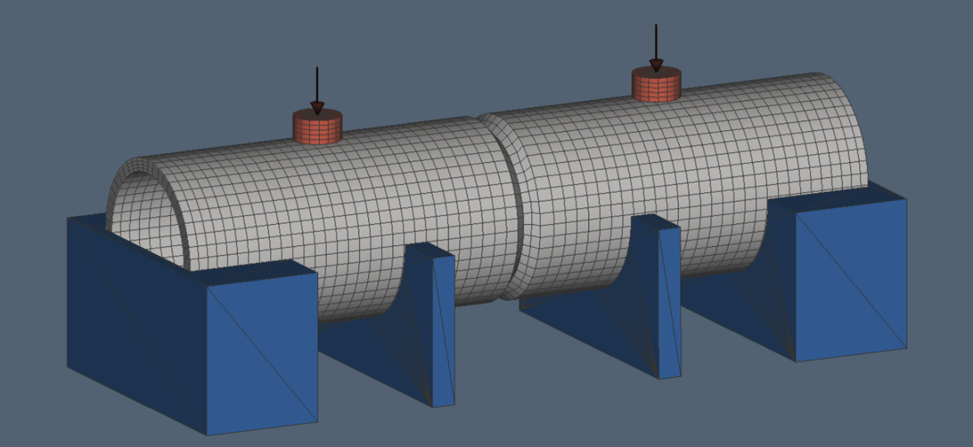
Task: Pick the large blue support block at left end
Action: (x=192, y=324)
